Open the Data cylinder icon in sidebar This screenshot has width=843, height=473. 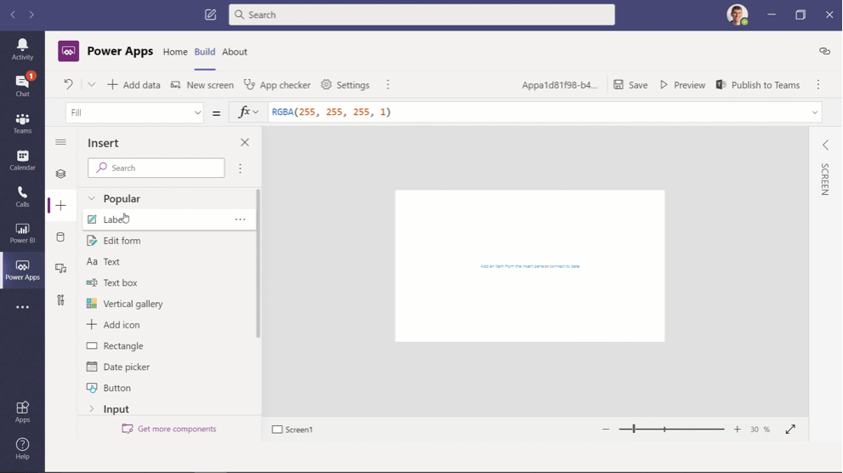pyautogui.click(x=60, y=237)
